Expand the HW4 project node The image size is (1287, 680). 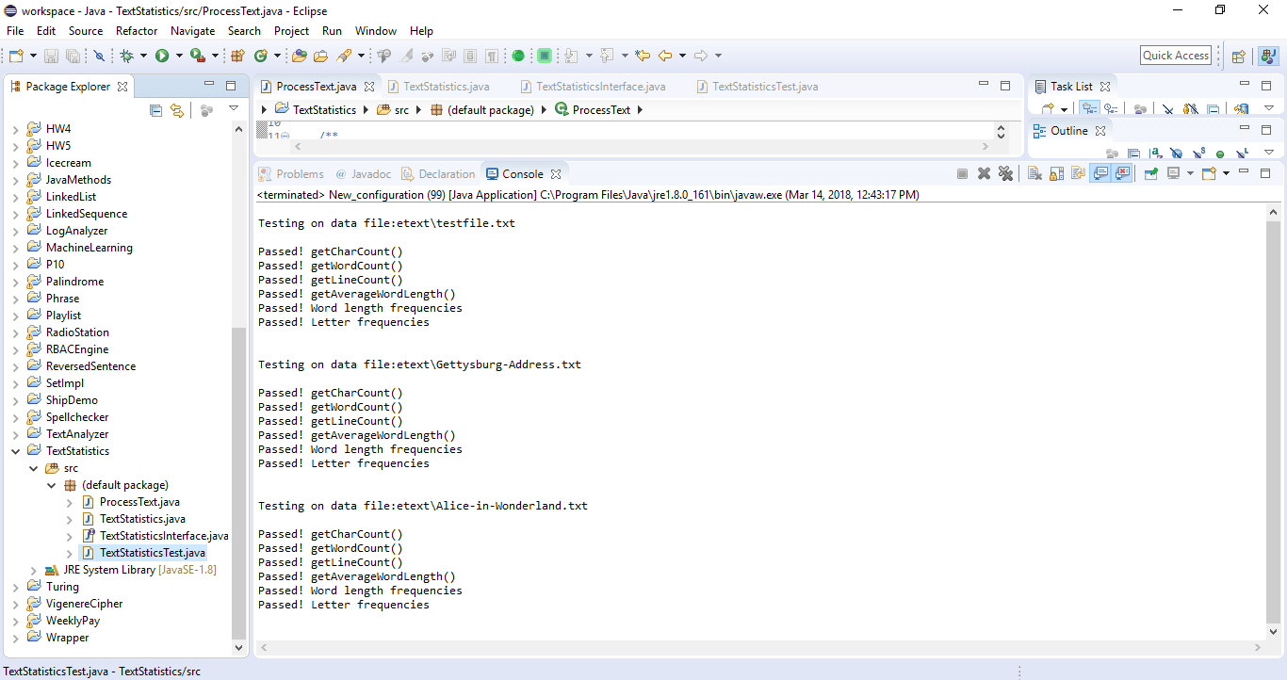click(15, 129)
